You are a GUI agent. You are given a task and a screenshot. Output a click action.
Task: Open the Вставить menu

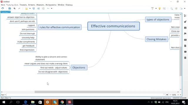click(32, 5)
